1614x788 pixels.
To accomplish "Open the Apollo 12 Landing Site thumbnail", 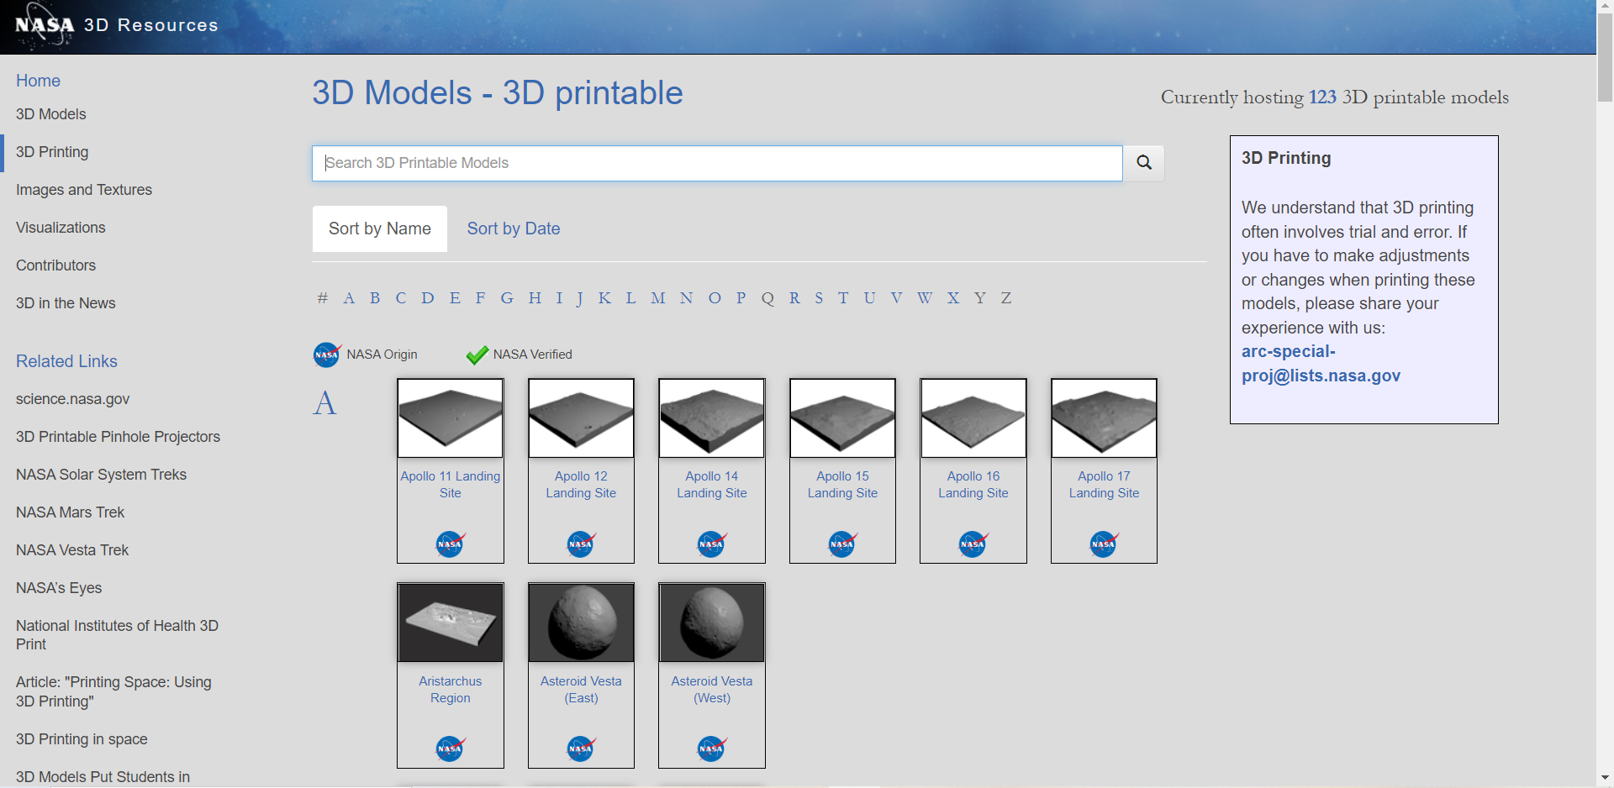I will (x=581, y=418).
